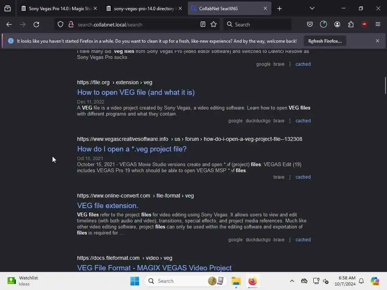The image size is (387, 290).
Task: Open the crossed-out cloud sync tray icon
Action: click(x=304, y=281)
